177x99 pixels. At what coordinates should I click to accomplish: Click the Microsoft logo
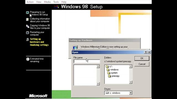(x=38, y=96)
